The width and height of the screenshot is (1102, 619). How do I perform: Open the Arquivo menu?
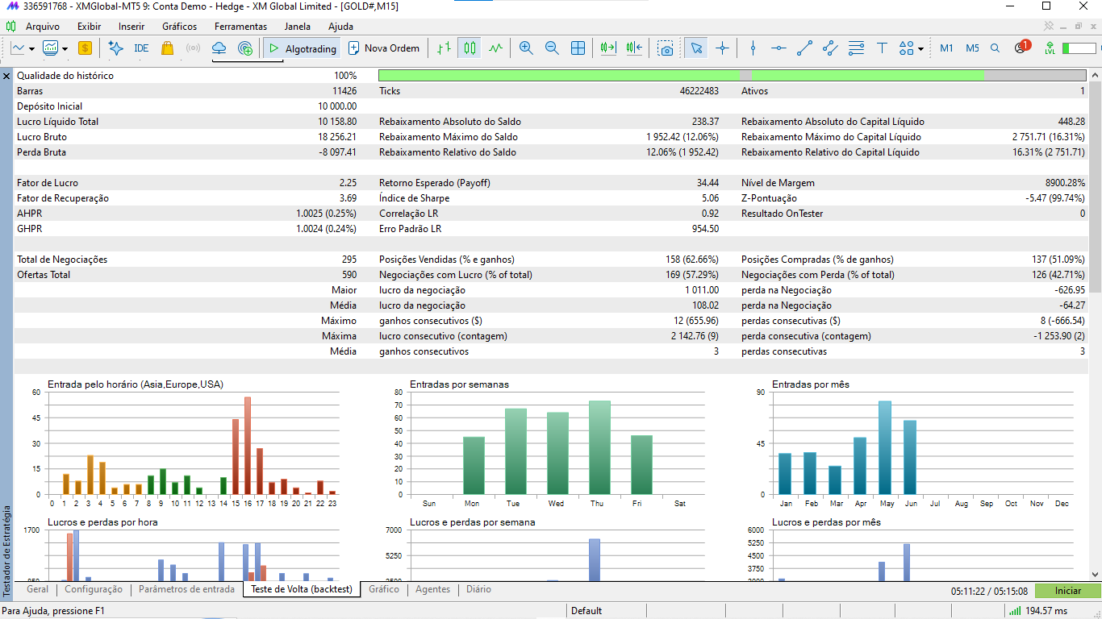[43, 27]
